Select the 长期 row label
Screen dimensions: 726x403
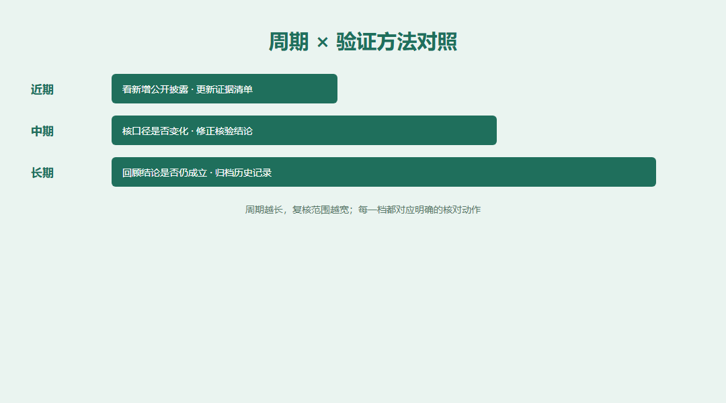tap(42, 173)
